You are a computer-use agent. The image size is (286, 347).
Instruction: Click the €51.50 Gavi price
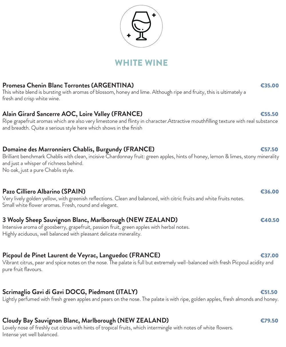click(x=269, y=292)
